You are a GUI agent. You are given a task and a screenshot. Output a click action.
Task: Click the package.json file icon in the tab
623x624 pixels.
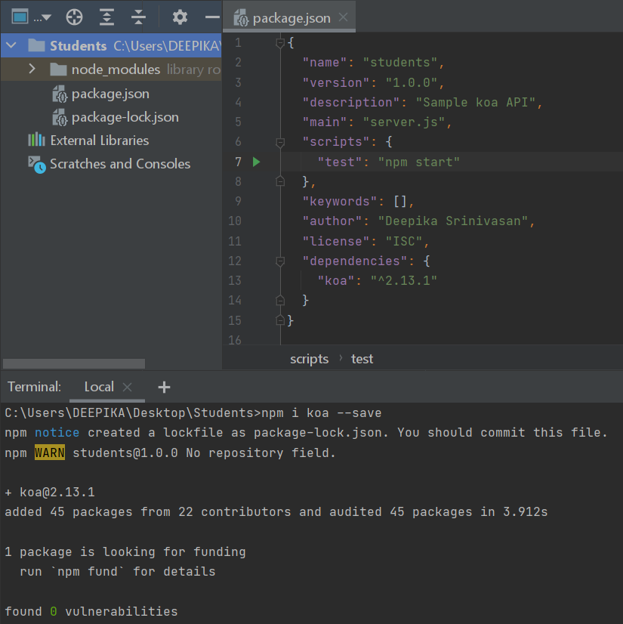pyautogui.click(x=240, y=16)
